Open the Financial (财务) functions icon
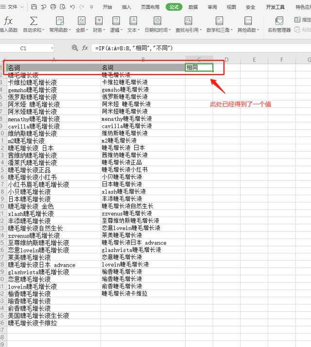Image resolution: width=311 pixels, height=347 pixels. tap(99, 21)
